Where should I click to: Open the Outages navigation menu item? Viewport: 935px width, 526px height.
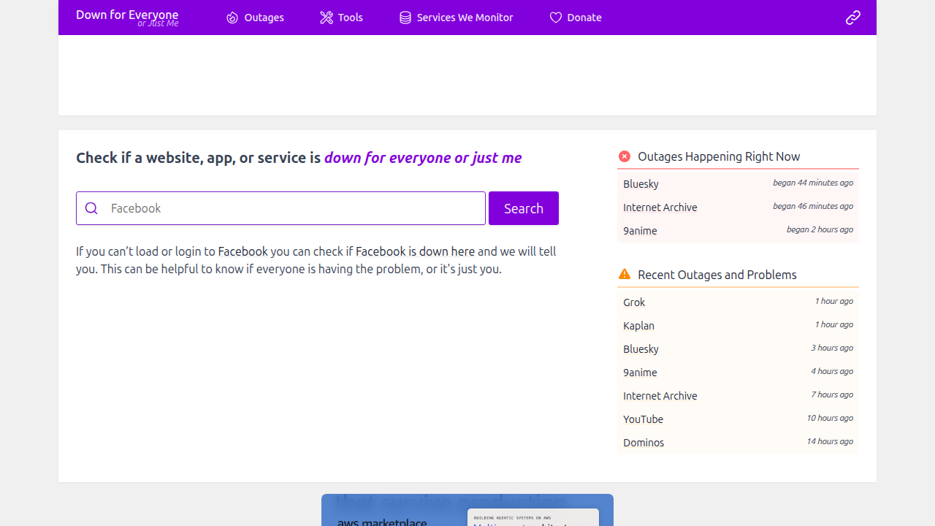coord(263,17)
